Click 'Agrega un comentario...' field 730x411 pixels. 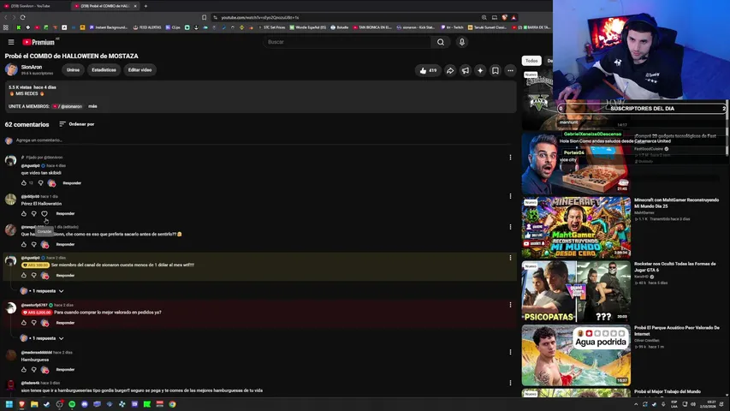click(x=265, y=140)
